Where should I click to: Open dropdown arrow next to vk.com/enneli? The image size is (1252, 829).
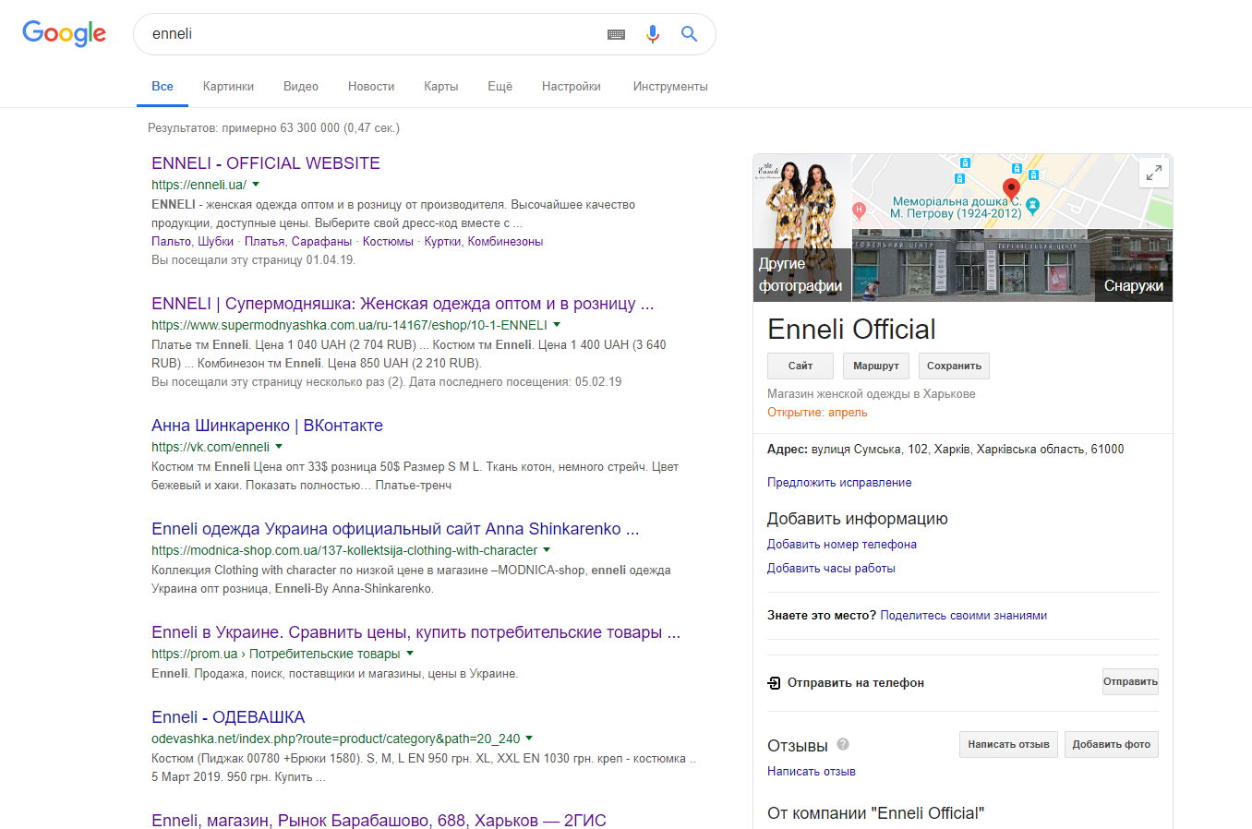point(279,447)
